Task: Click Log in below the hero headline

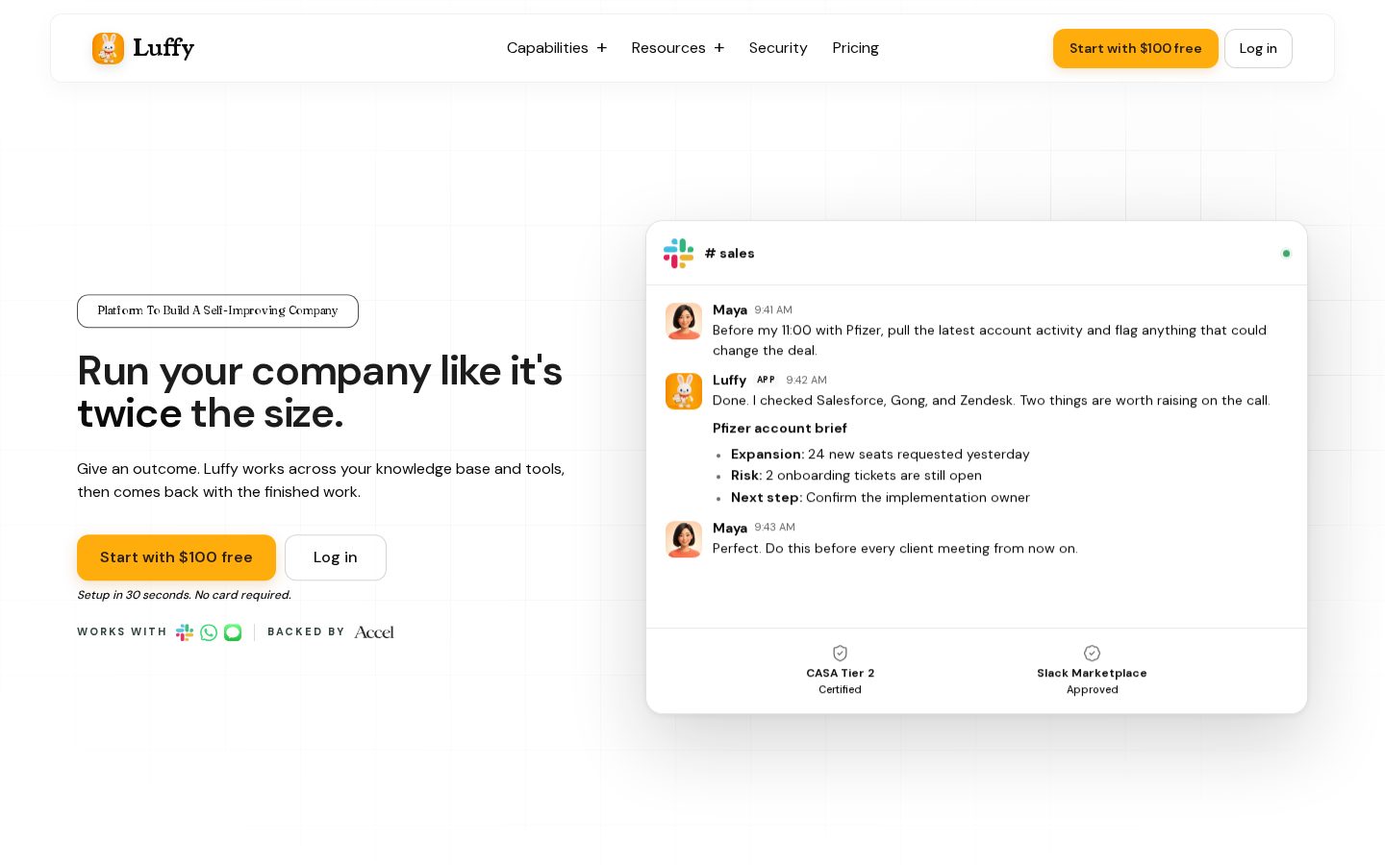Action: pyautogui.click(x=336, y=557)
